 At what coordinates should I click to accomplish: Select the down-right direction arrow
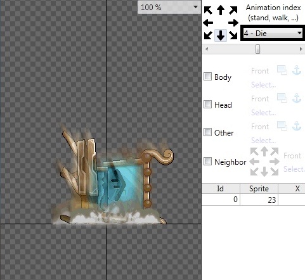tap(233, 35)
